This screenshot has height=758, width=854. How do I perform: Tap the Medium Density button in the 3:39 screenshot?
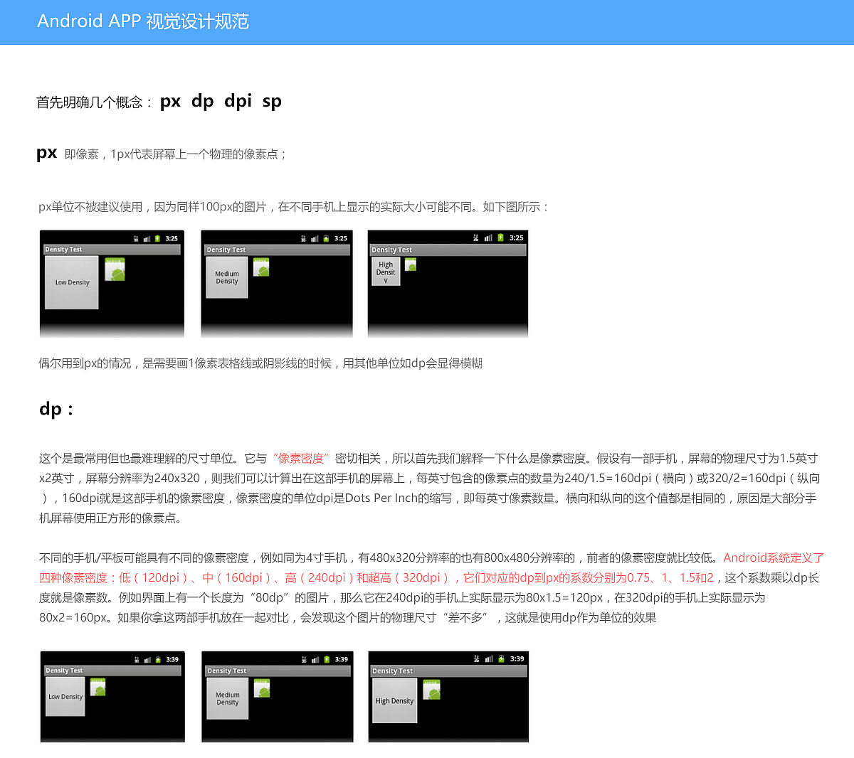pos(228,698)
